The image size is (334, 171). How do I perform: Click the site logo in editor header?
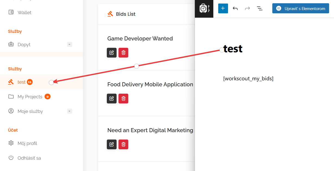click(204, 9)
